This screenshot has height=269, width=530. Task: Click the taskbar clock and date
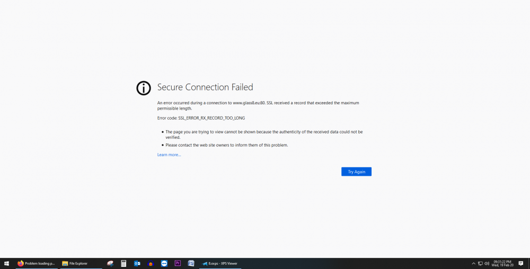(502, 263)
